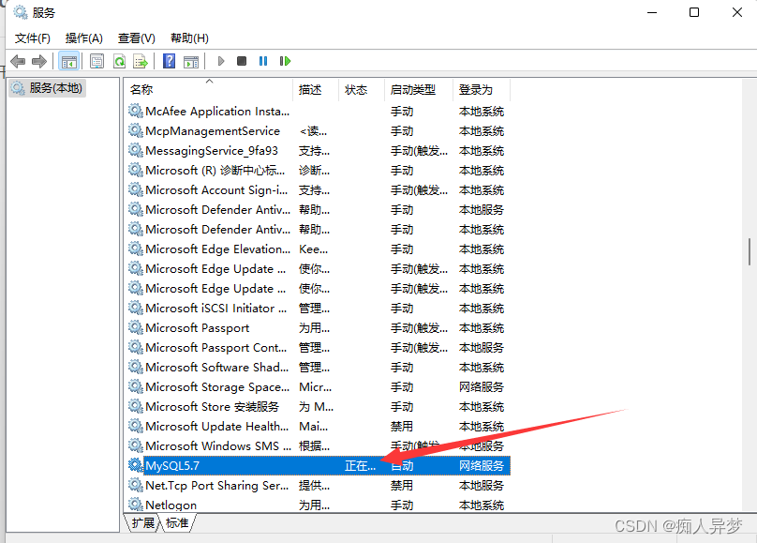Switch to the 标准 tab
Viewport: 757px width, 543px height.
(177, 523)
